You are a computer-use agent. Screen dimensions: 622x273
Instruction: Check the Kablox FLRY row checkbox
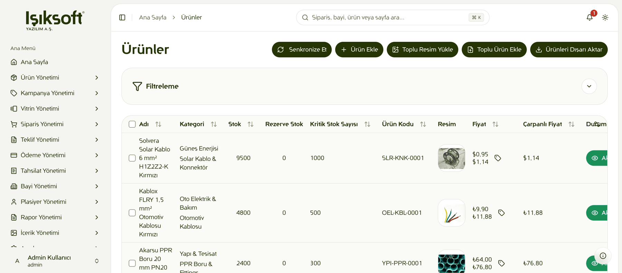click(x=132, y=213)
